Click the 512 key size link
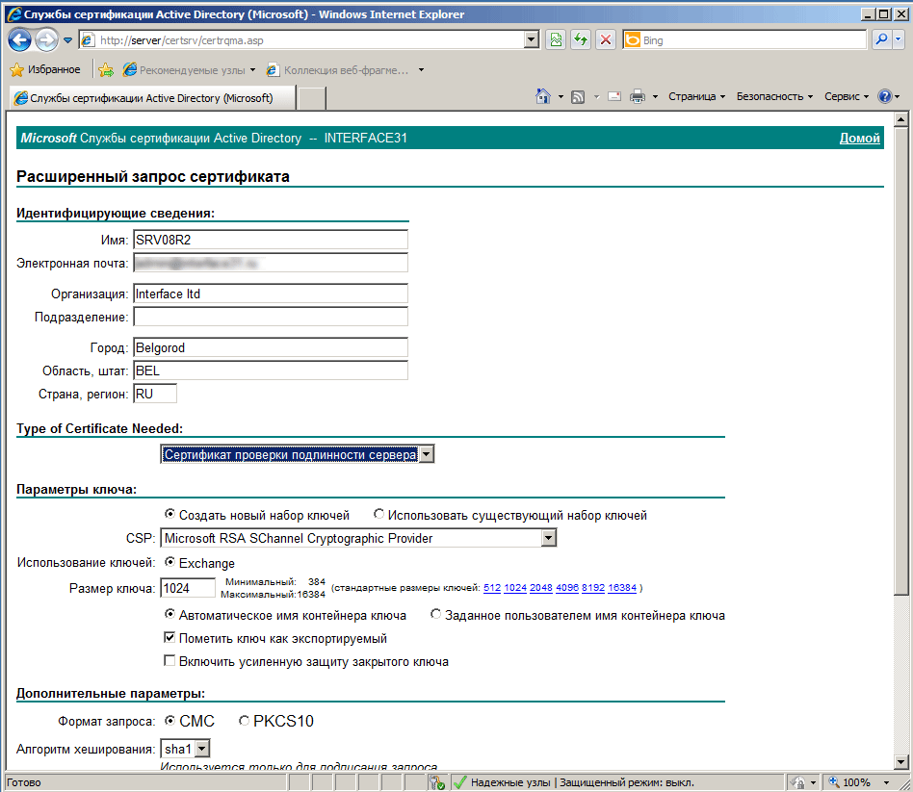Image resolution: width=913 pixels, height=792 pixels. 492,588
